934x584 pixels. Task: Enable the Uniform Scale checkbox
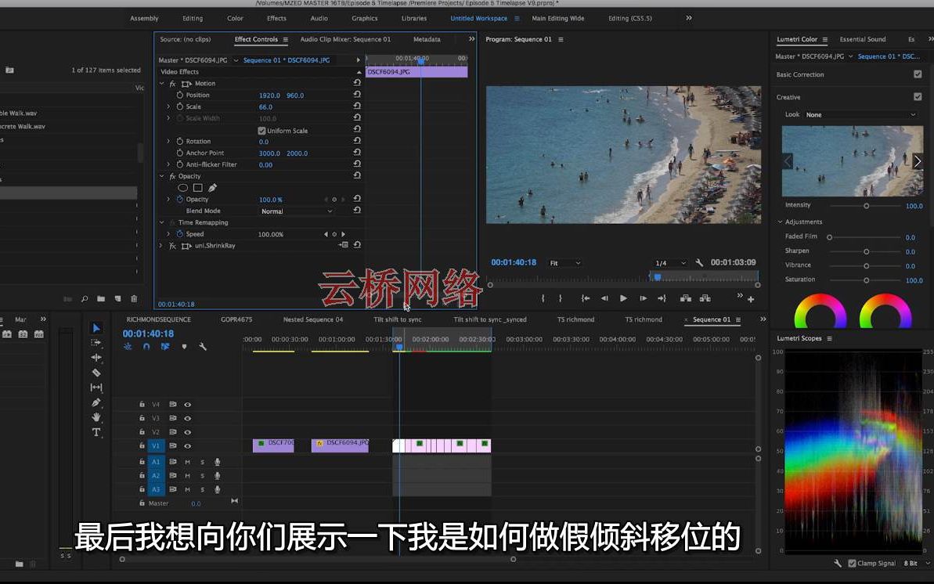coord(263,130)
